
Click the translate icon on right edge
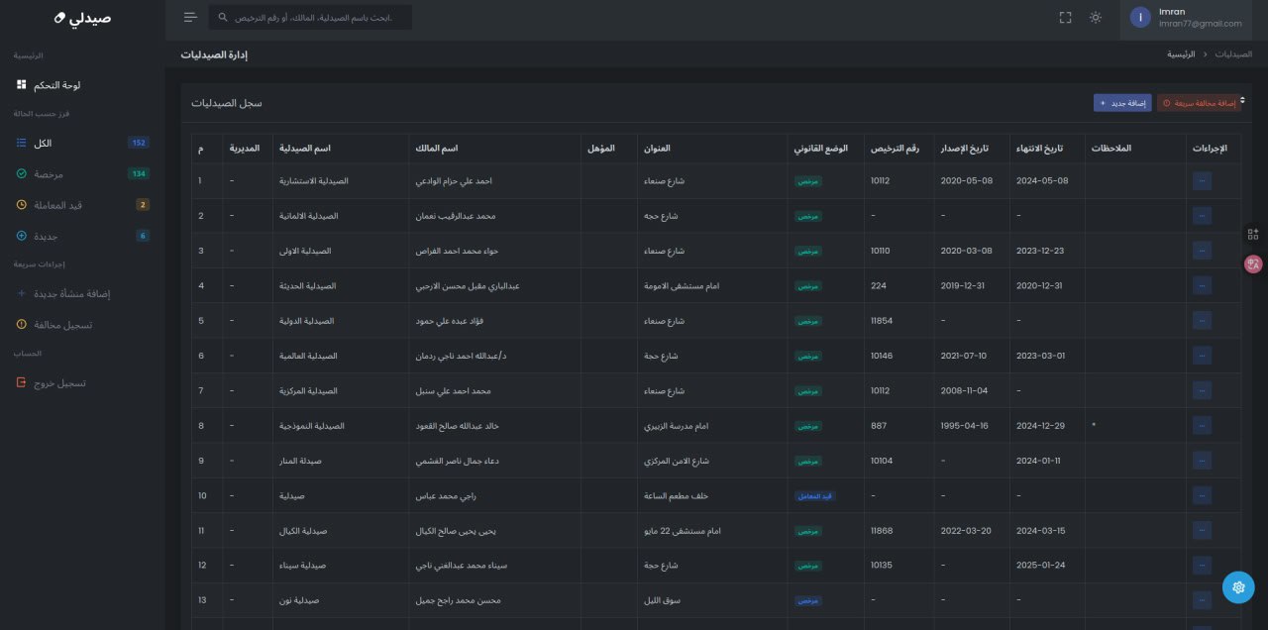(1253, 263)
